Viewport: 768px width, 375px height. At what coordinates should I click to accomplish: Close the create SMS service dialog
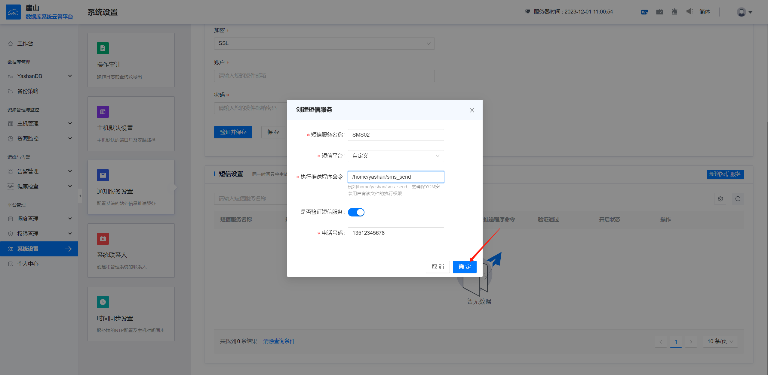472,110
